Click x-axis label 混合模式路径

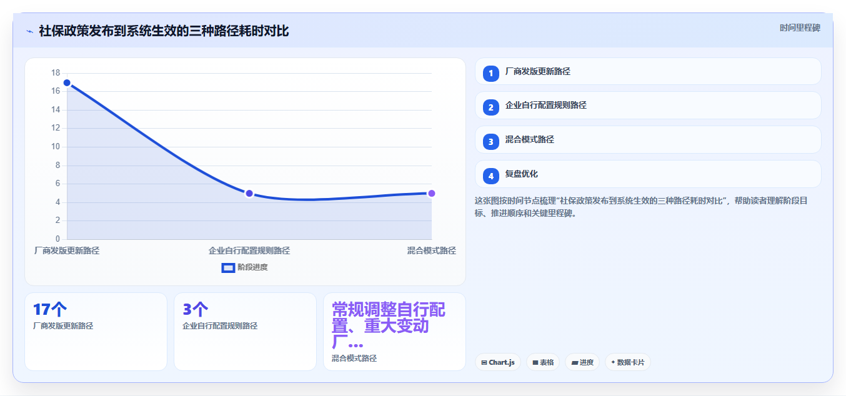[431, 250]
